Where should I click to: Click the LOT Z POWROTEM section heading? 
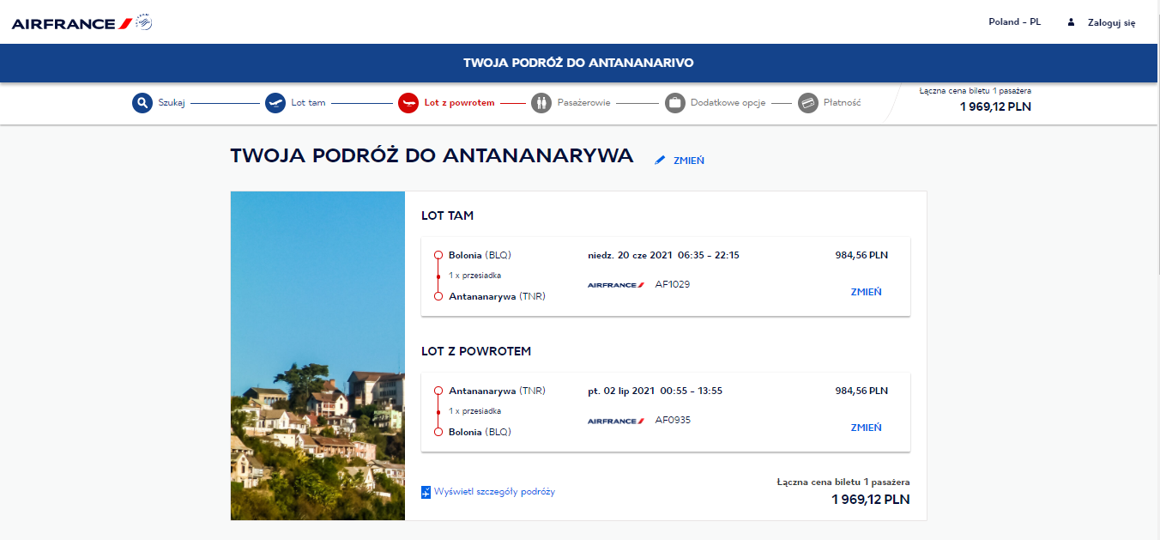point(476,351)
